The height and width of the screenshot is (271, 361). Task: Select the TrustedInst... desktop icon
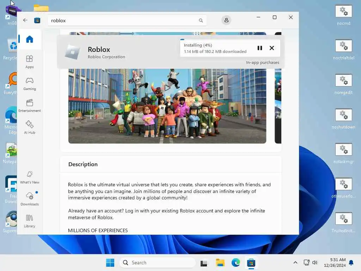[343, 222]
